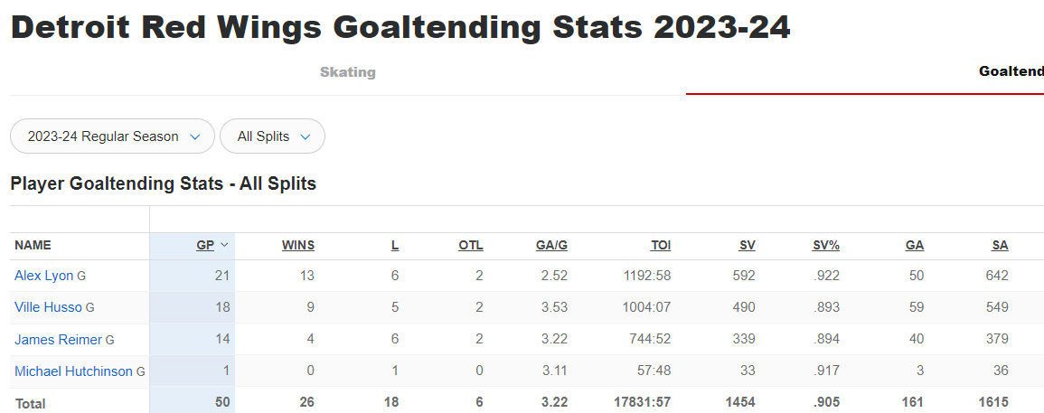This screenshot has width=1044, height=413.
Task: Sort by OTL column header
Action: tap(471, 246)
